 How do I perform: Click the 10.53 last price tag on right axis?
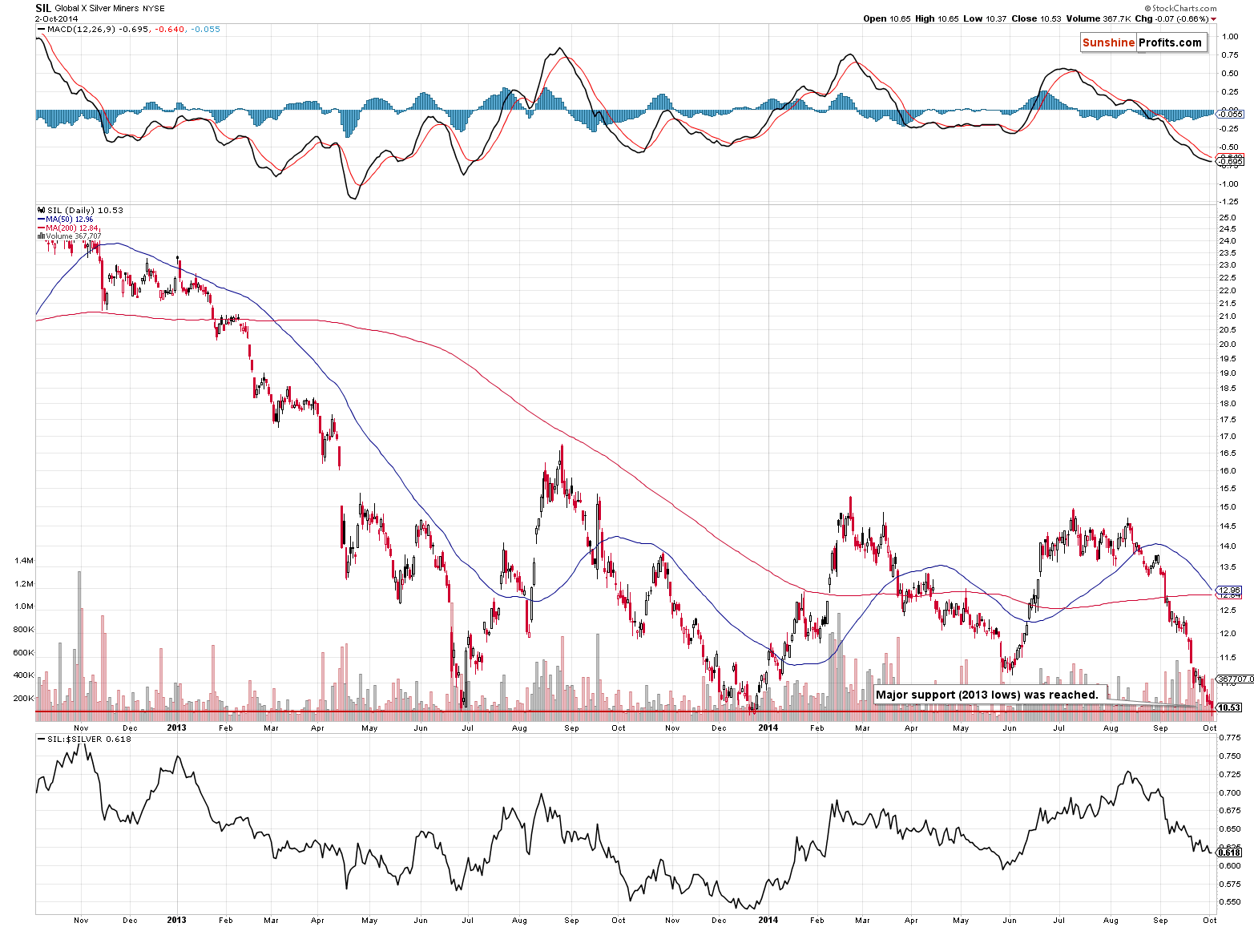[1229, 707]
